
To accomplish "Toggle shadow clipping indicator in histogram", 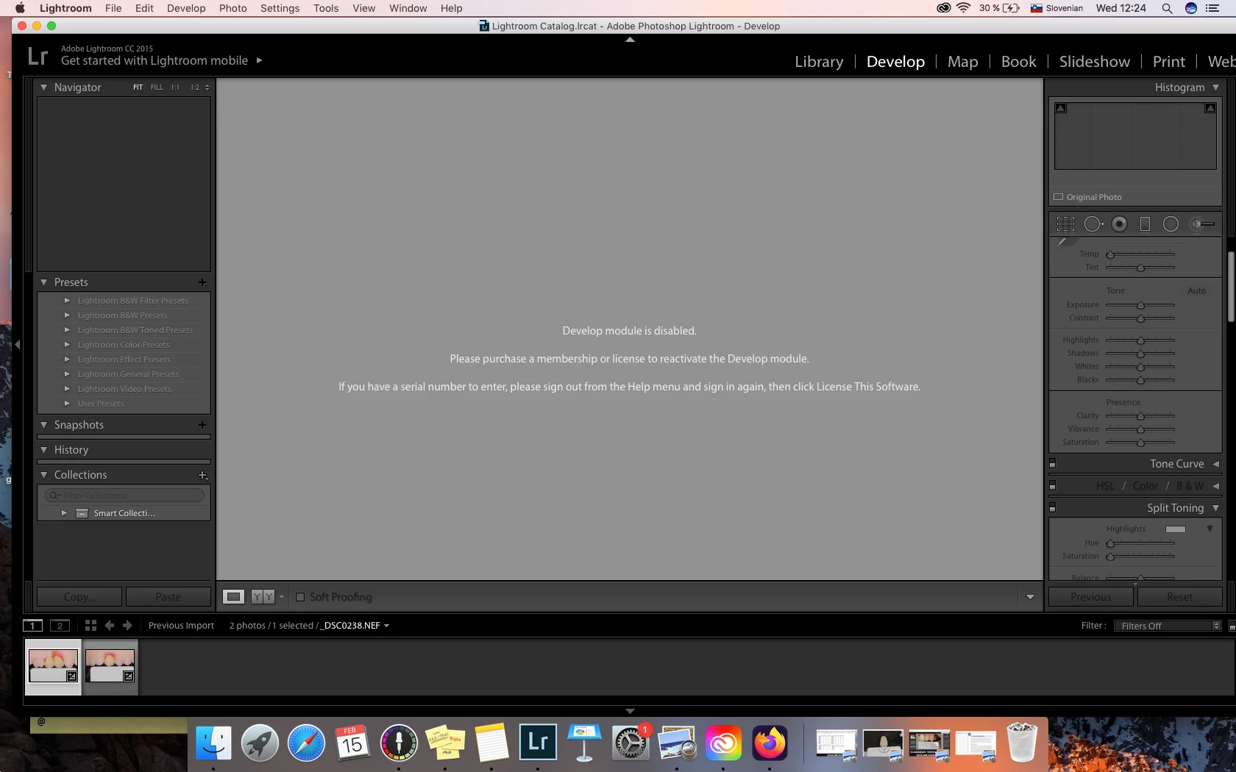I will [1061, 108].
